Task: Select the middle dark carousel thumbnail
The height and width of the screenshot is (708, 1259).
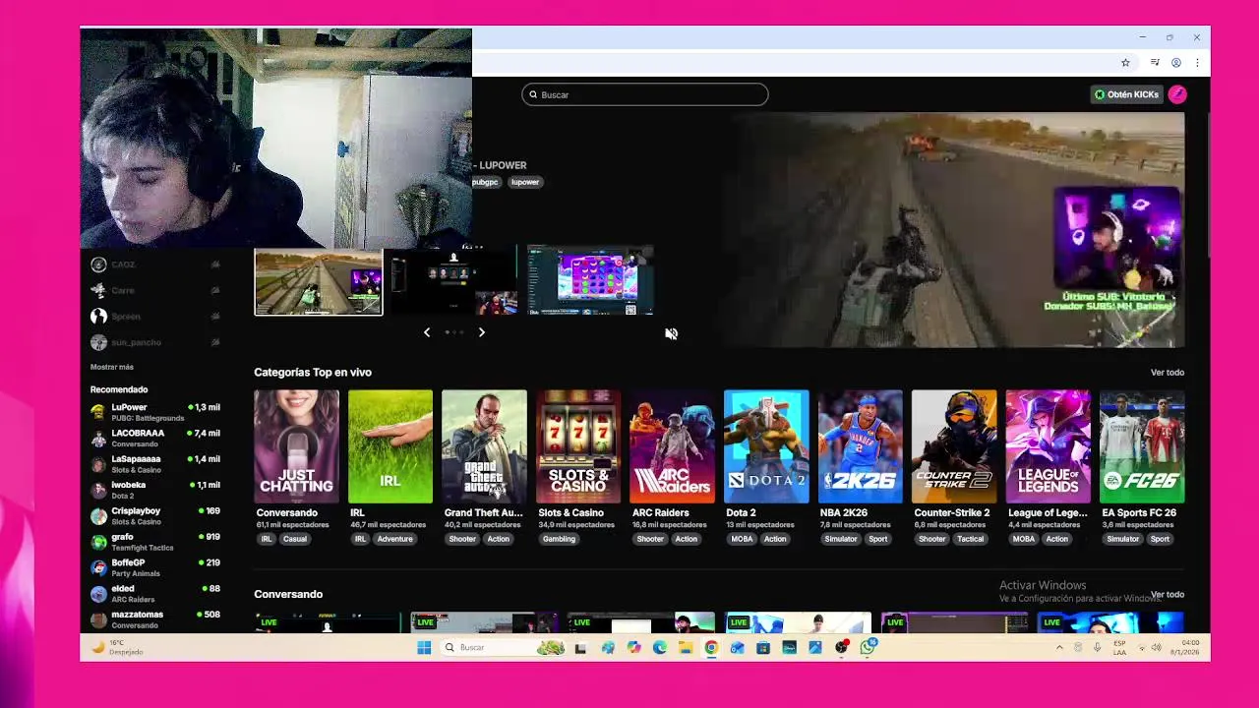Action: coord(454,282)
